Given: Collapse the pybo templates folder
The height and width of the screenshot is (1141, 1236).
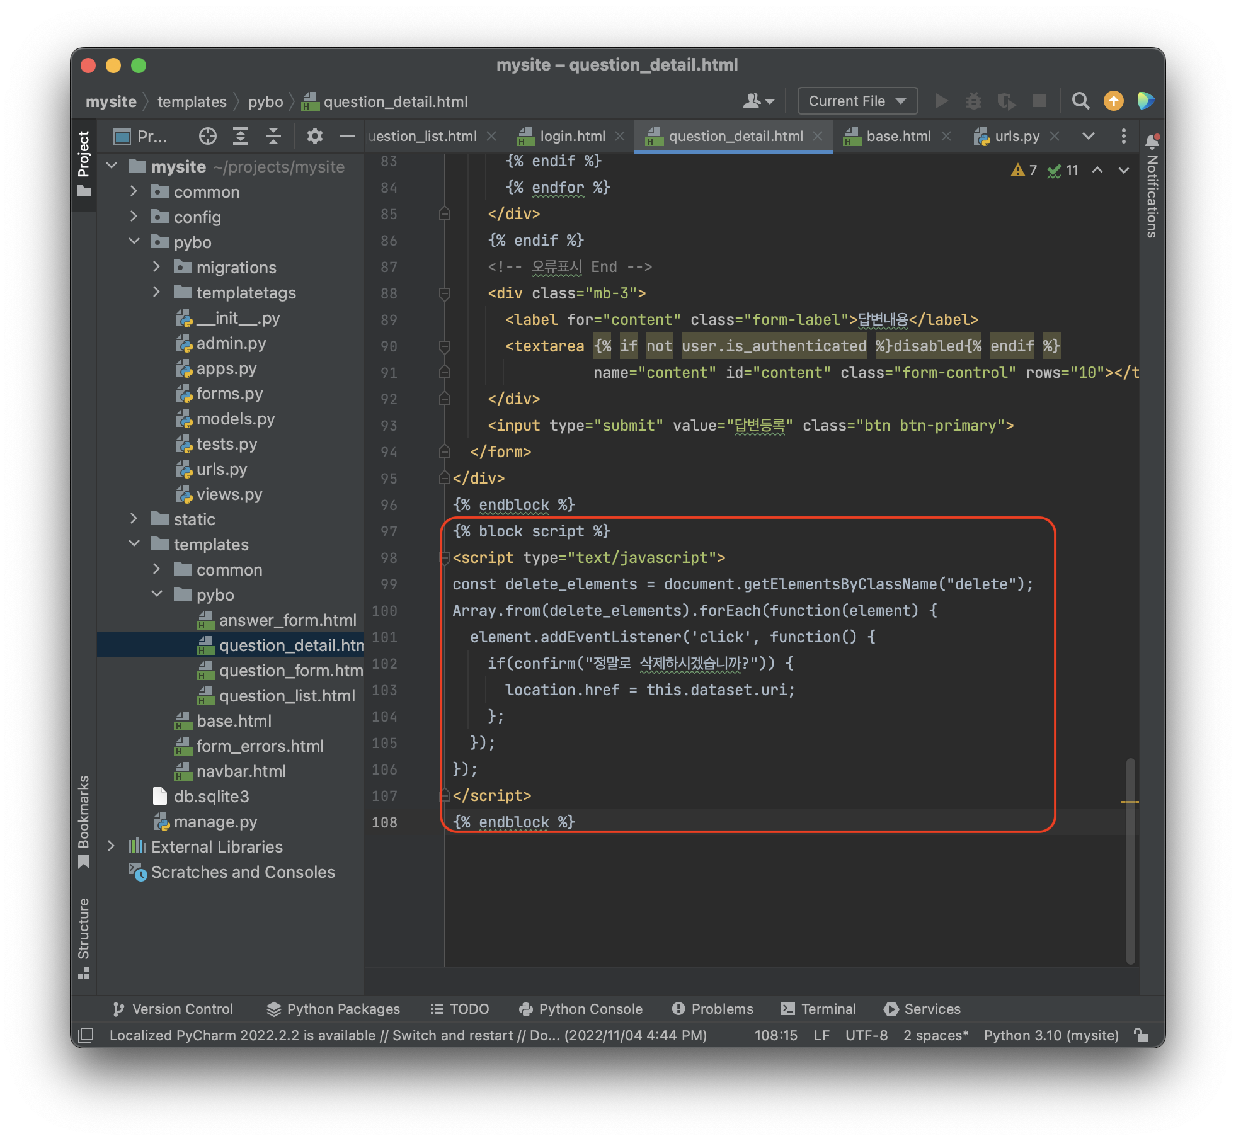Looking at the screenshot, I should click(156, 594).
